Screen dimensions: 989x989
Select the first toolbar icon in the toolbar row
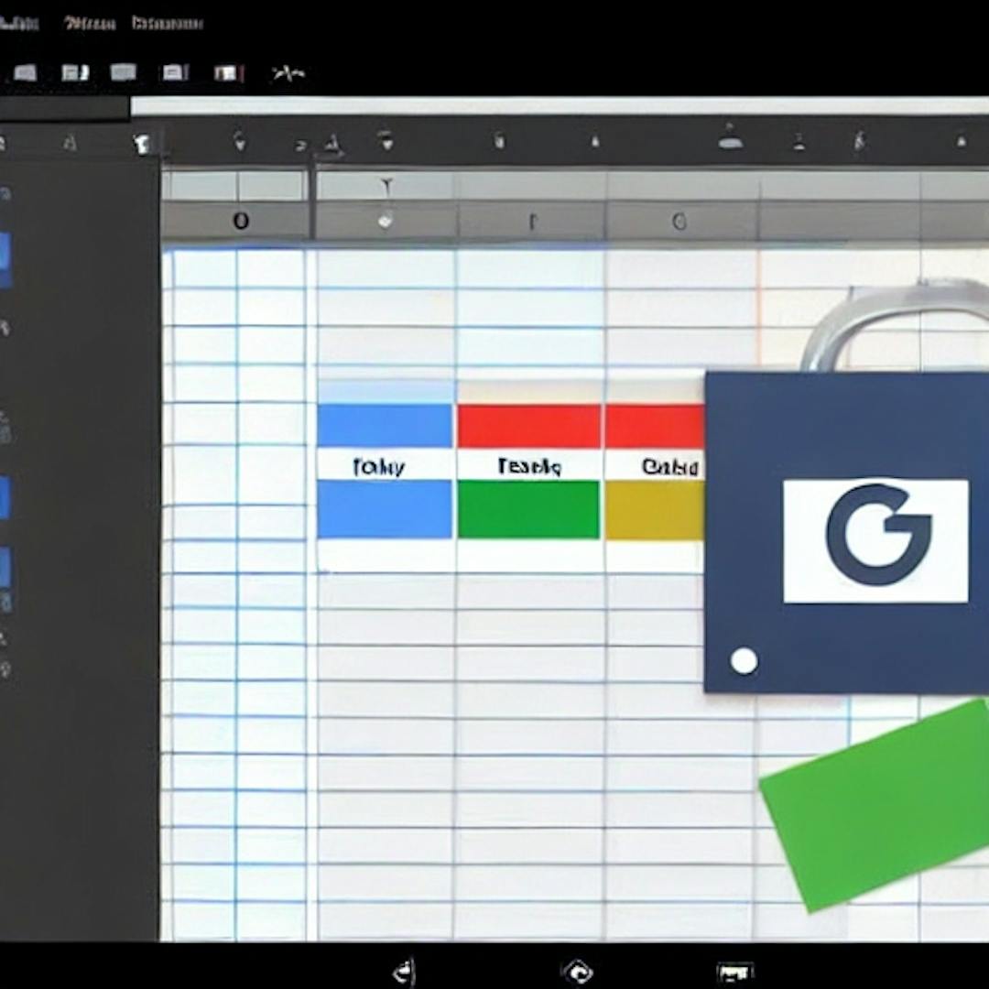pos(26,73)
